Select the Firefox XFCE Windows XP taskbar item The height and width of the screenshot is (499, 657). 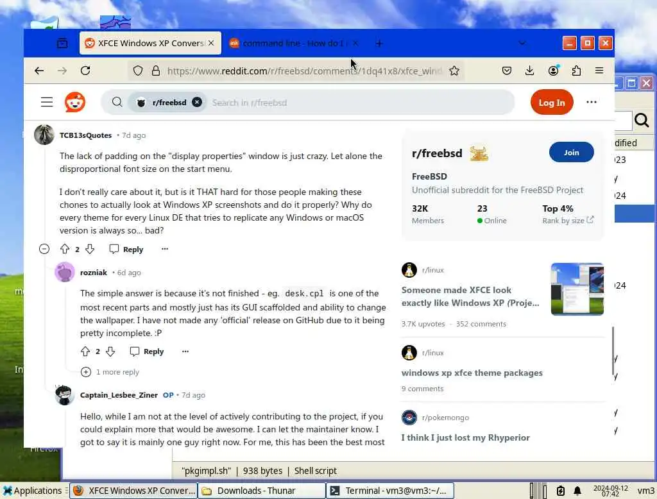pos(133,491)
